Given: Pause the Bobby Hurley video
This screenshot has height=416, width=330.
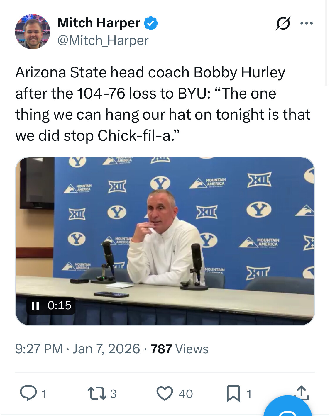Looking at the screenshot, I should [35, 306].
